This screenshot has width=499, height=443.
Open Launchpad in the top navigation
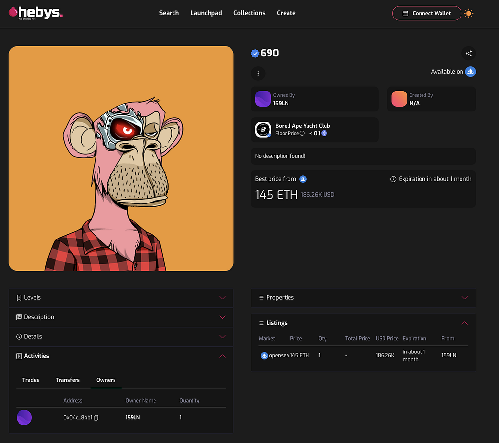pyautogui.click(x=206, y=13)
